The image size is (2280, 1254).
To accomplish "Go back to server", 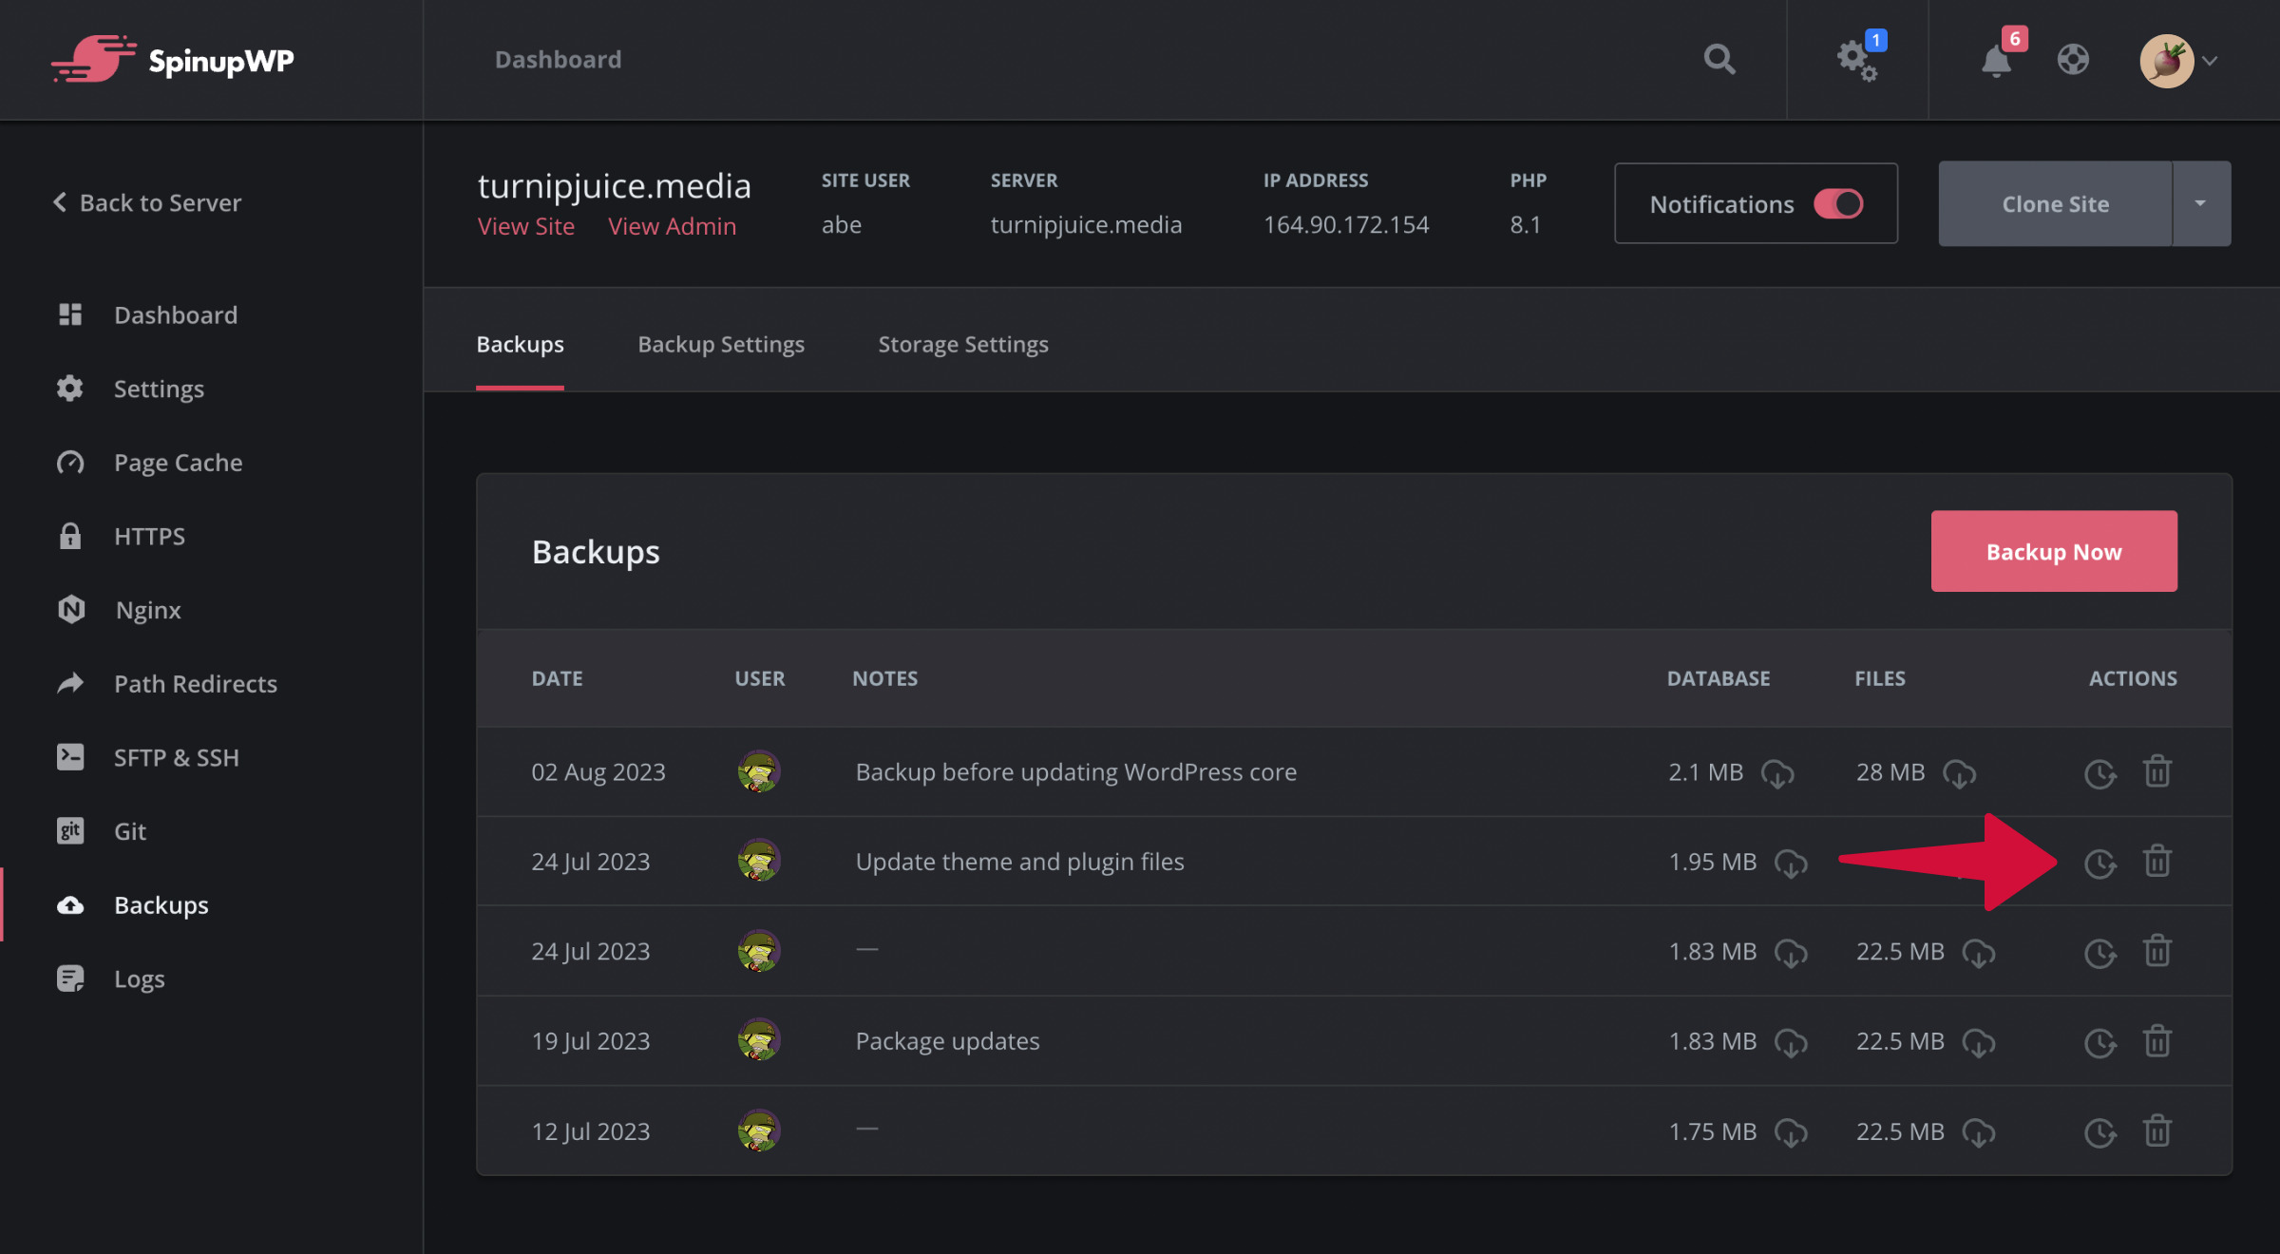I will click(147, 202).
